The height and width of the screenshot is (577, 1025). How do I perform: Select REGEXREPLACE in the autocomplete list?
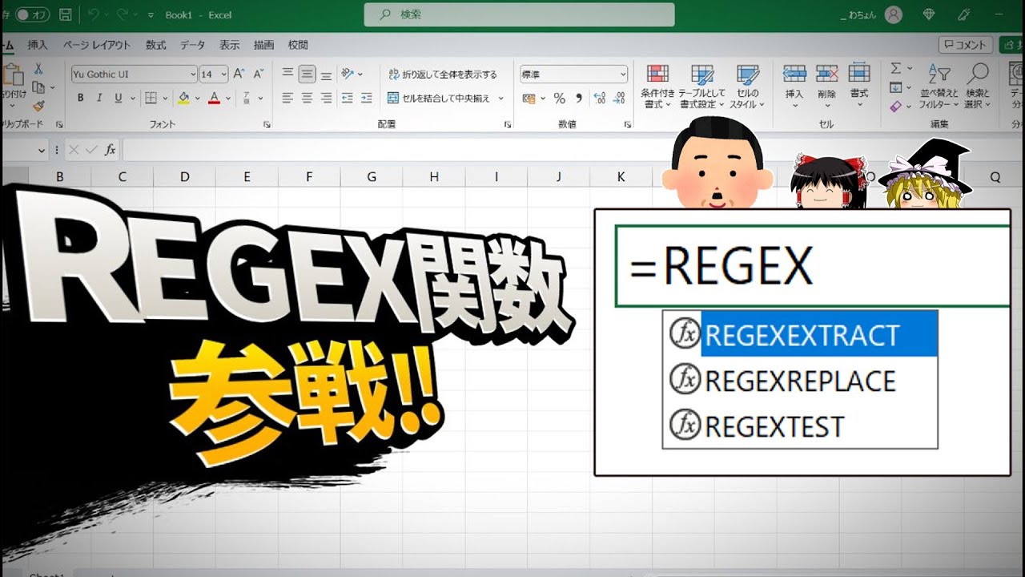[x=801, y=380]
